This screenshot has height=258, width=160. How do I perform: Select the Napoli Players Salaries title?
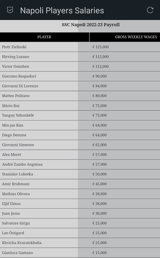tap(62, 11)
